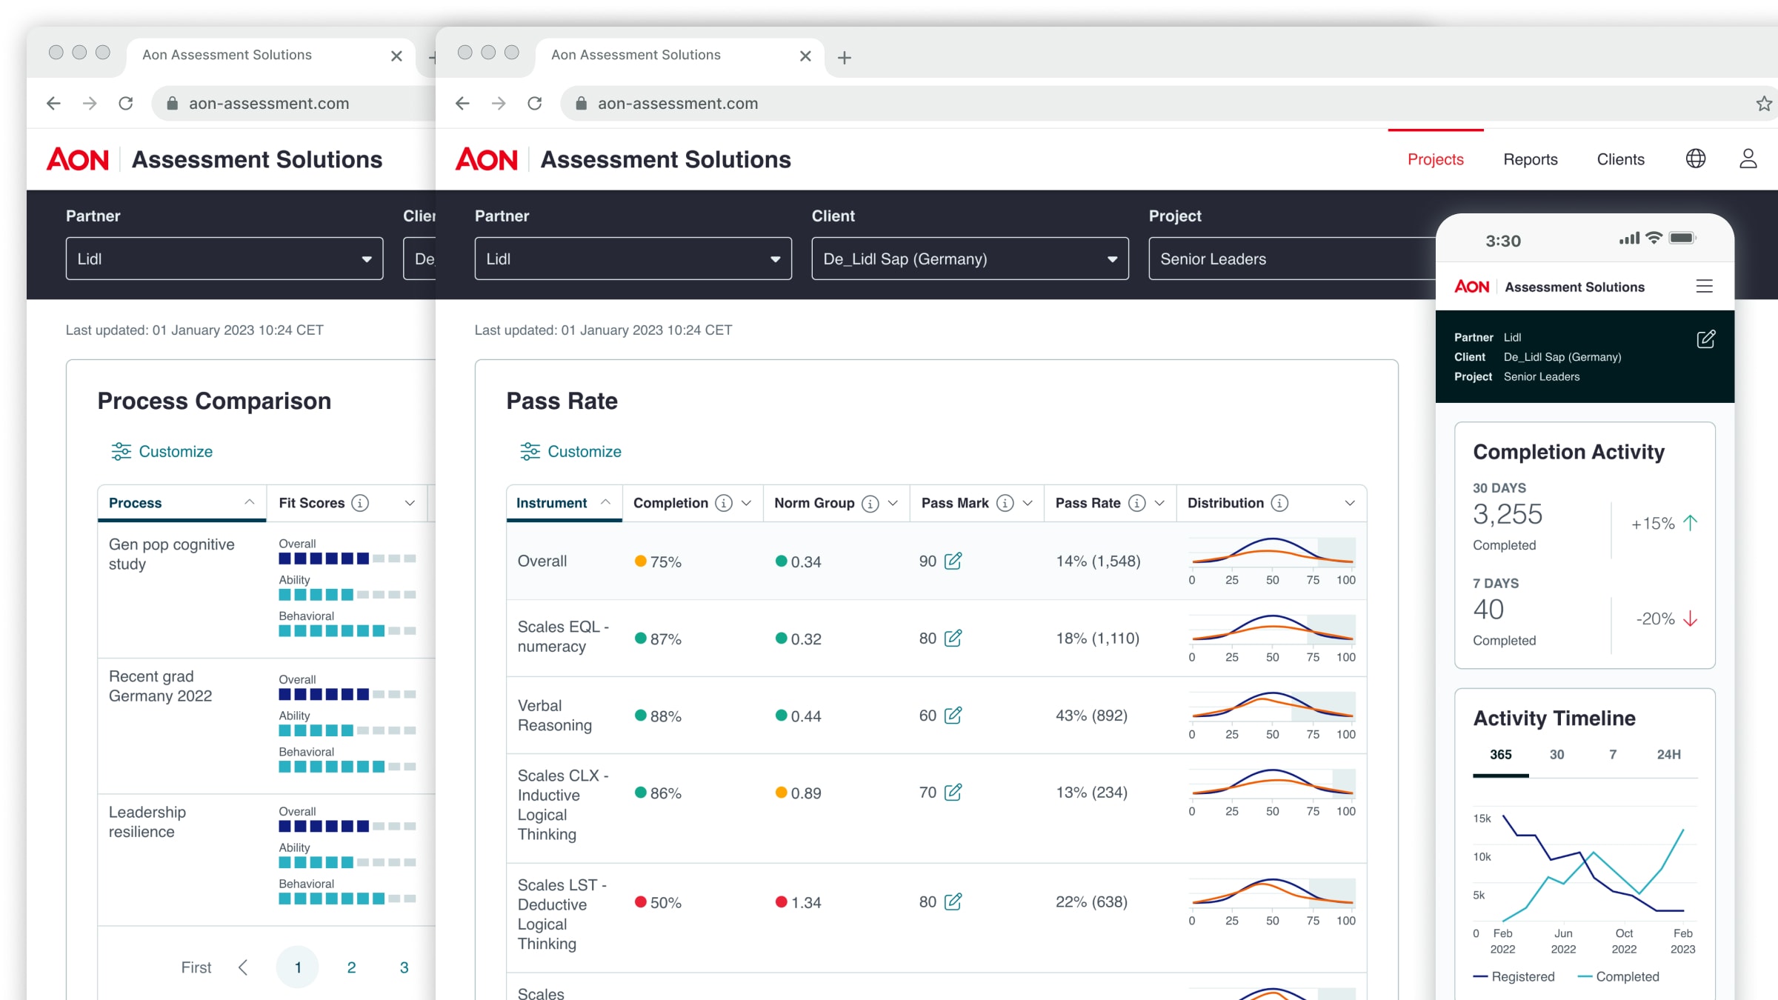Reload page in back browser window

tap(126, 104)
